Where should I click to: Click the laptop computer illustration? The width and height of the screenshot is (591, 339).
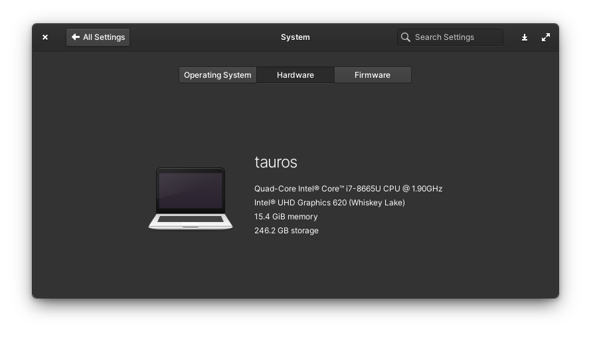pyautogui.click(x=191, y=198)
